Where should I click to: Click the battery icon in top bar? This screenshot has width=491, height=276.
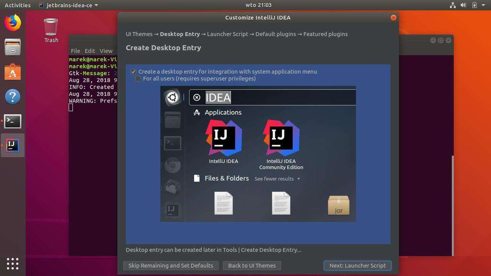coord(474,5)
